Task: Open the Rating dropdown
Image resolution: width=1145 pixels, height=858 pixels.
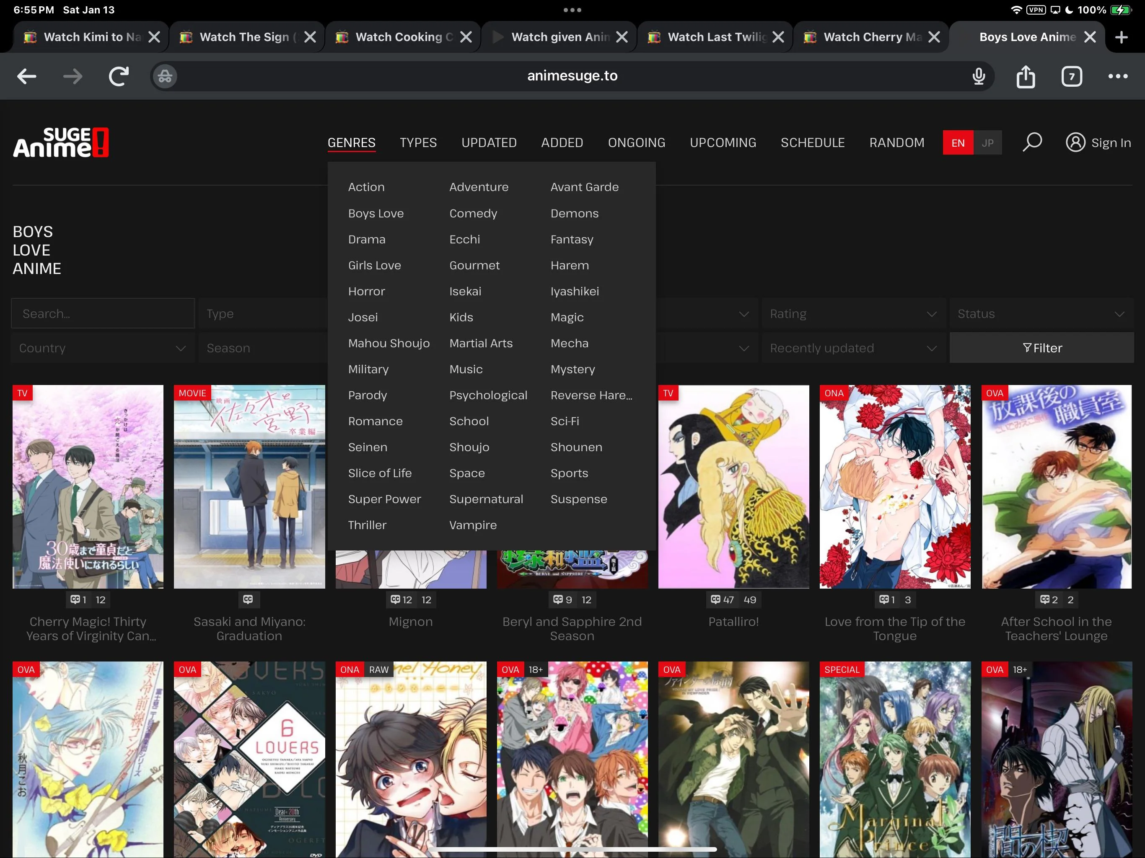Action: pos(853,313)
